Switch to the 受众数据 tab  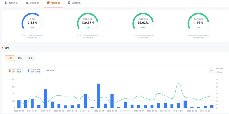pyautogui.click(x=32, y=3)
